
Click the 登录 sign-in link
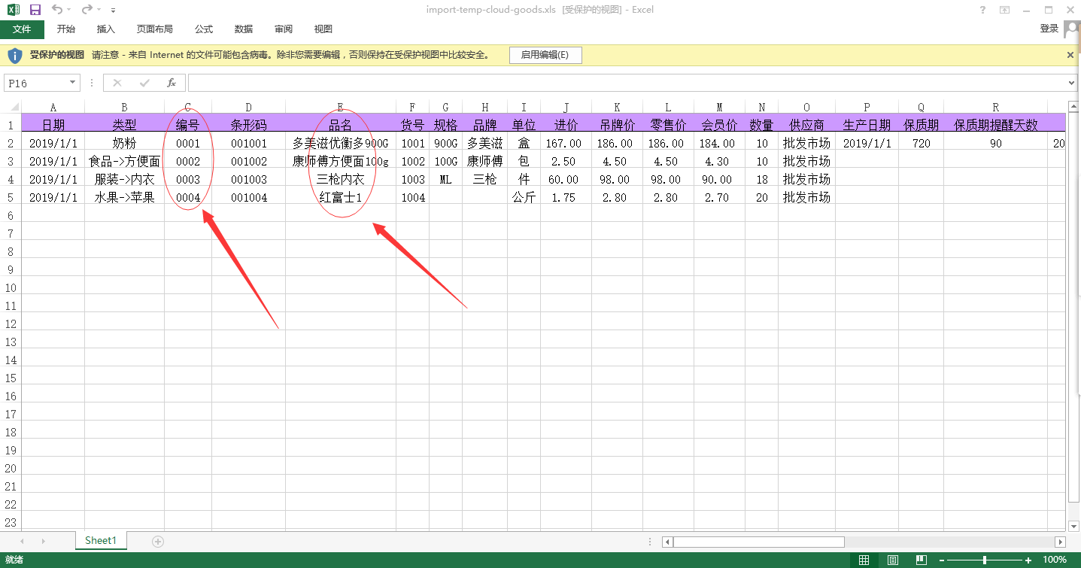tap(1049, 29)
